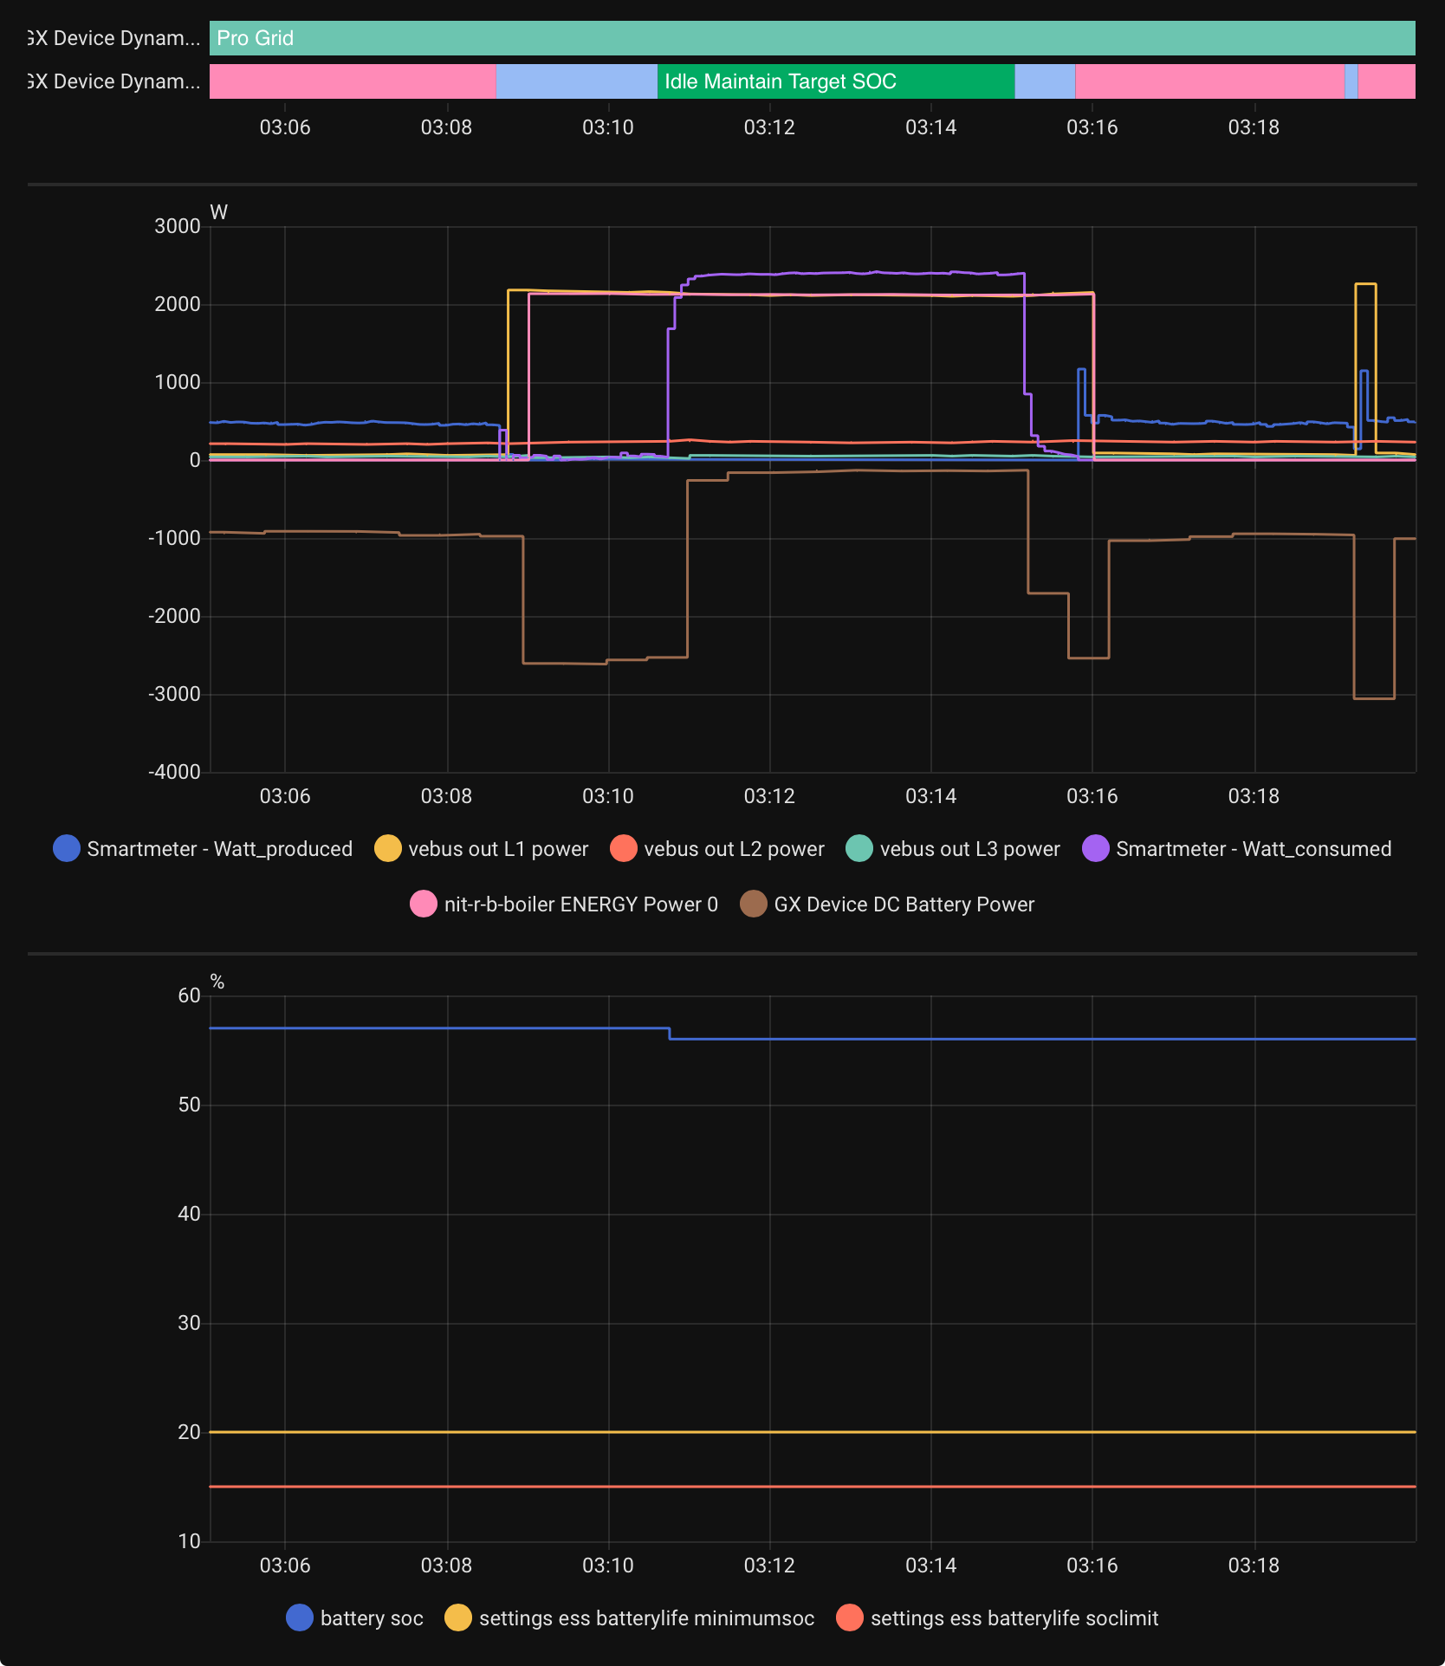Toggle Smartmeter - Watt_consumed legend entry
The width and height of the screenshot is (1445, 1666).
coord(1236,849)
